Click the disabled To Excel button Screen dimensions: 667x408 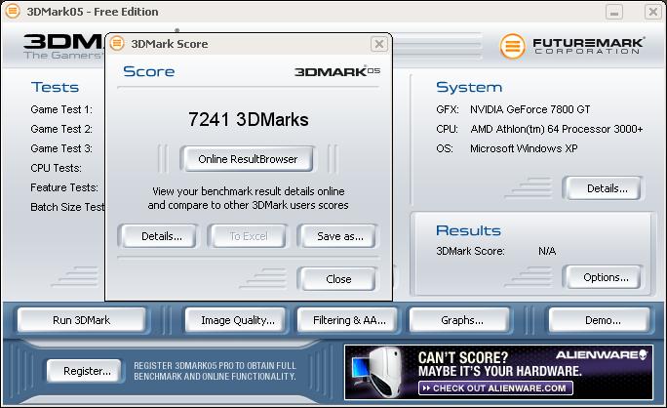click(249, 236)
